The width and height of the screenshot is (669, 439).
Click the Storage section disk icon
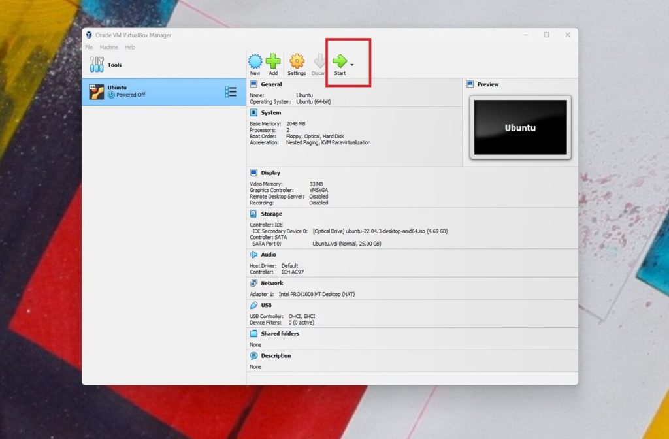254,214
